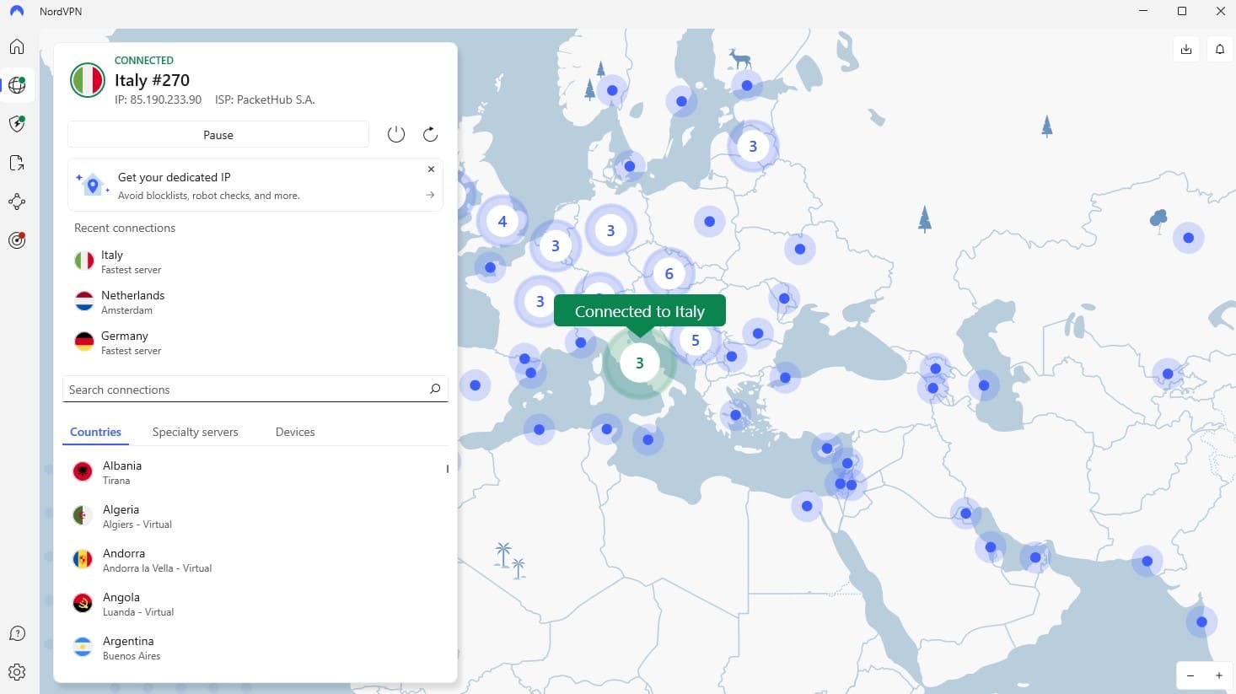Image resolution: width=1236 pixels, height=694 pixels.
Task: Open the help question mark icon
Action: pyautogui.click(x=17, y=633)
